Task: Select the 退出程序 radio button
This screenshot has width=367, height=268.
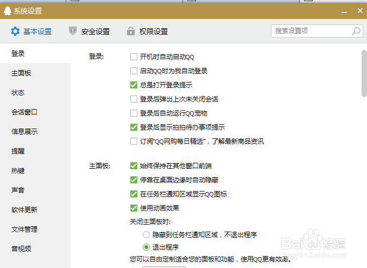Action: point(146,247)
